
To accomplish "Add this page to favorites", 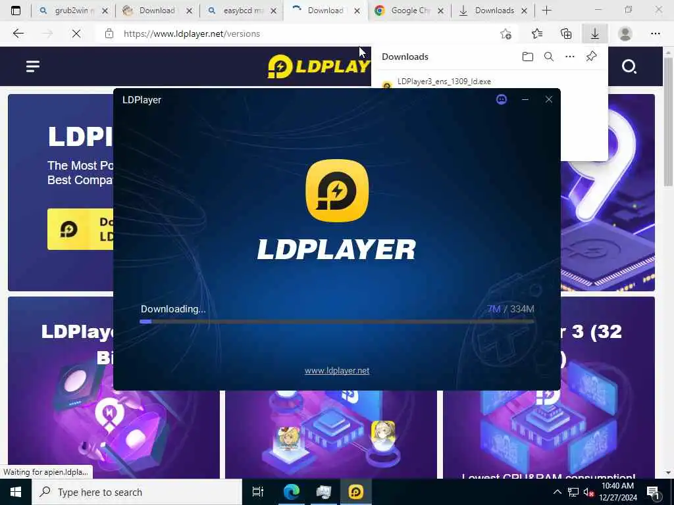I will click(506, 34).
